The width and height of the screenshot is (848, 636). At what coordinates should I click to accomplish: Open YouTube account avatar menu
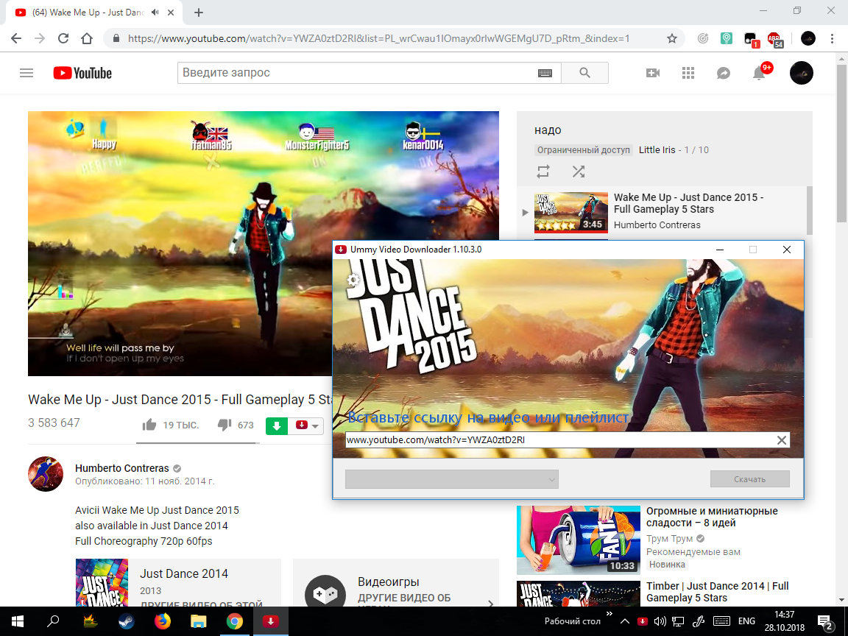(801, 73)
